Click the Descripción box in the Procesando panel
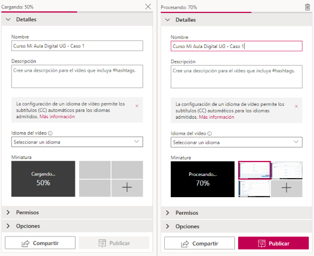 click(x=237, y=77)
